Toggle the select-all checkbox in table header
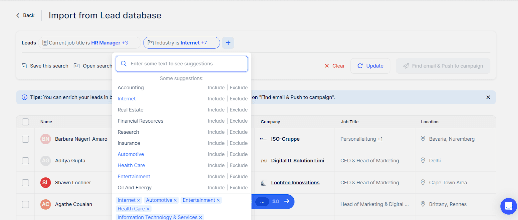 pyautogui.click(x=25, y=122)
